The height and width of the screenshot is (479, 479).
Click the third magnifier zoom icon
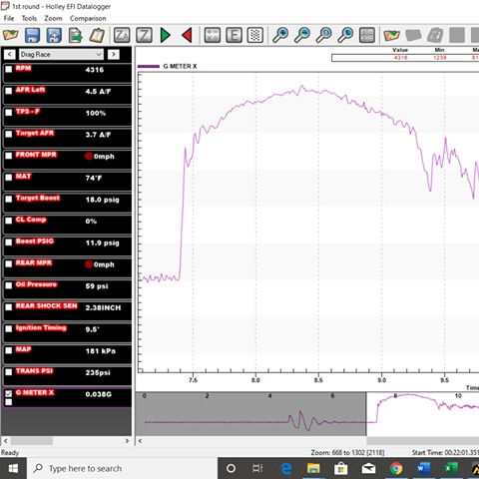click(x=323, y=35)
